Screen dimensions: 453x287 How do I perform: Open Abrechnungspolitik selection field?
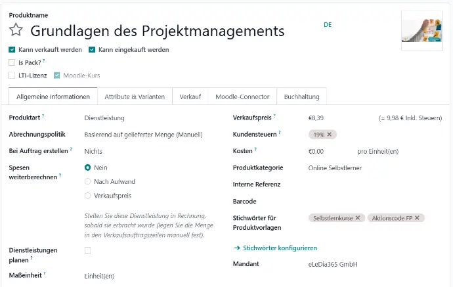tap(150, 135)
